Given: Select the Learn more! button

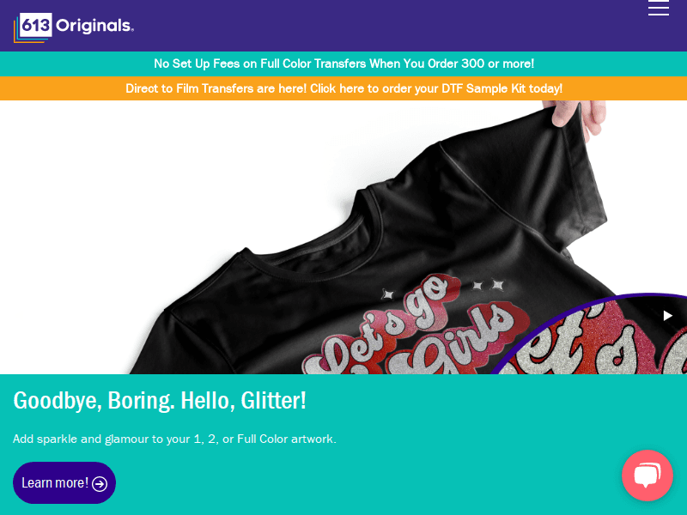Looking at the screenshot, I should pos(64,482).
